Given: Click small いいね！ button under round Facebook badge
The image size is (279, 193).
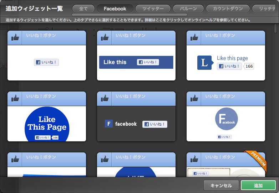Looking at the screenshot, I should (x=224, y=137).
